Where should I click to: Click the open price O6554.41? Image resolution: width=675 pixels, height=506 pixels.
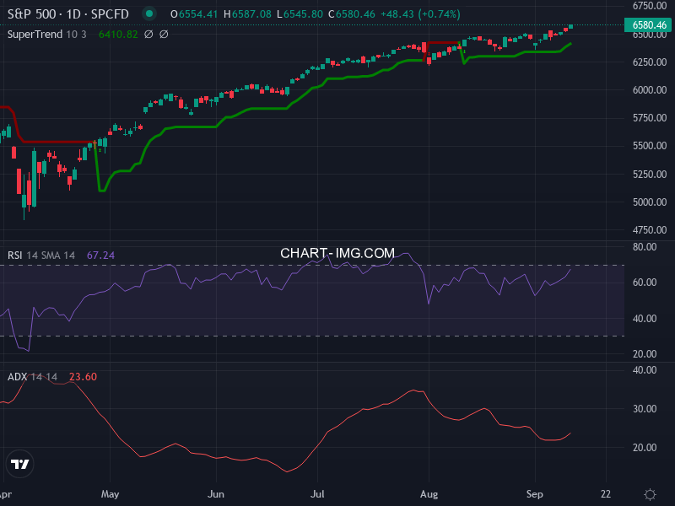194,14
